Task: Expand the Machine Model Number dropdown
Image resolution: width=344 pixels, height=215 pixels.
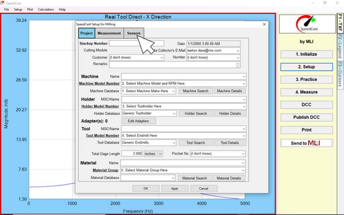Action: [x=244, y=83]
